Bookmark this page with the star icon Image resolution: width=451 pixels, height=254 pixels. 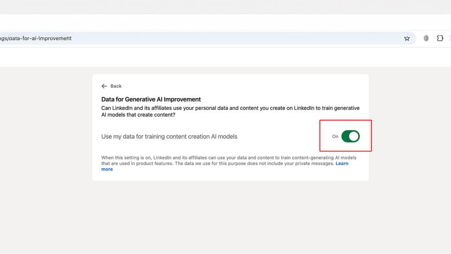click(407, 38)
